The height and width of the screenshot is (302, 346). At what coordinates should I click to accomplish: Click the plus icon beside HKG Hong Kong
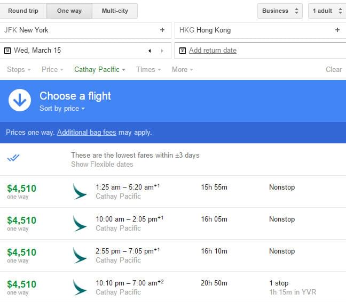(337, 30)
